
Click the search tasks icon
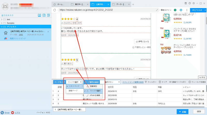(49, 15)
